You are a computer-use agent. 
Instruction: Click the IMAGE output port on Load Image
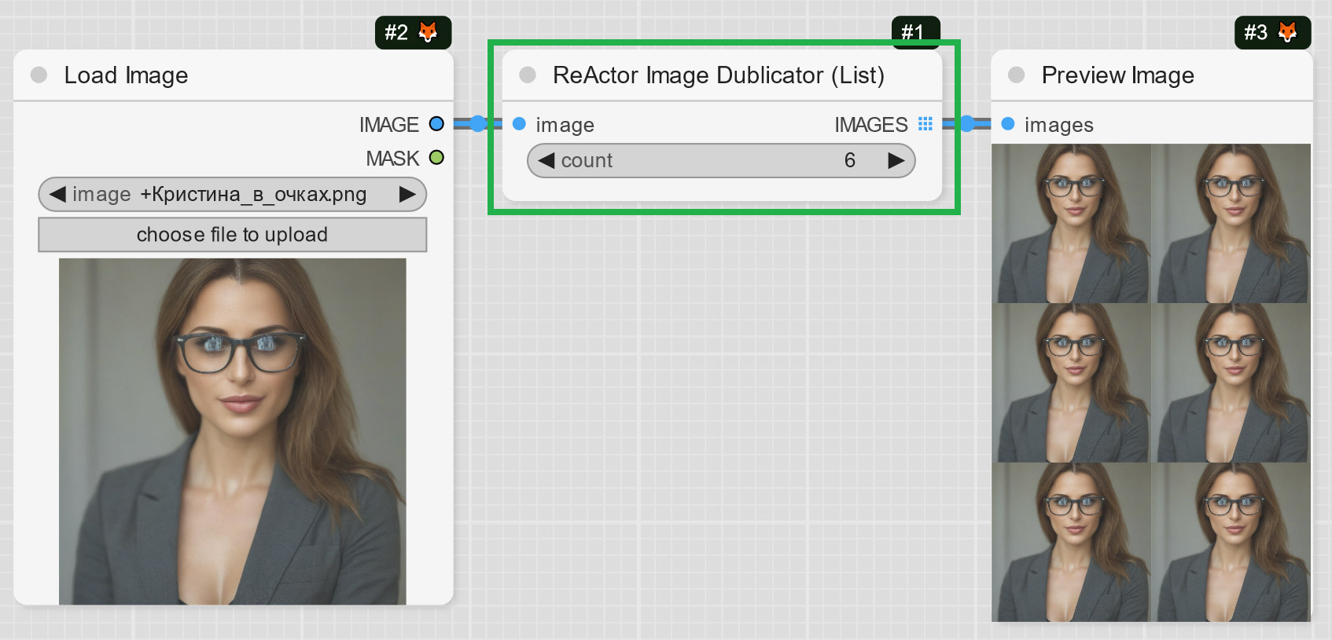tap(436, 124)
